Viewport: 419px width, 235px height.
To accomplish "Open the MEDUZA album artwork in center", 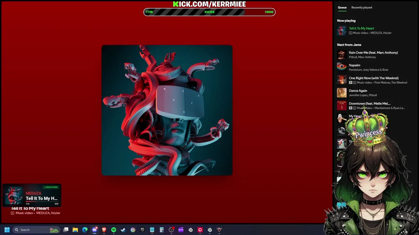I will coord(167,110).
